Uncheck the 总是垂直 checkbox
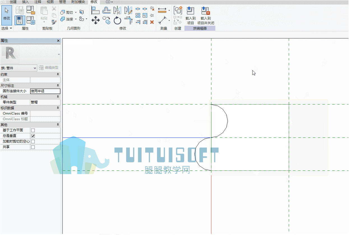Image resolution: width=349 pixels, height=235 pixels. pyautogui.click(x=33, y=136)
